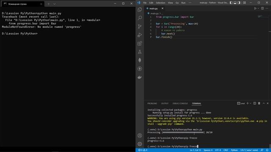Expand the run button dropdown arrow
271x152 pixels.
(x=258, y=8)
